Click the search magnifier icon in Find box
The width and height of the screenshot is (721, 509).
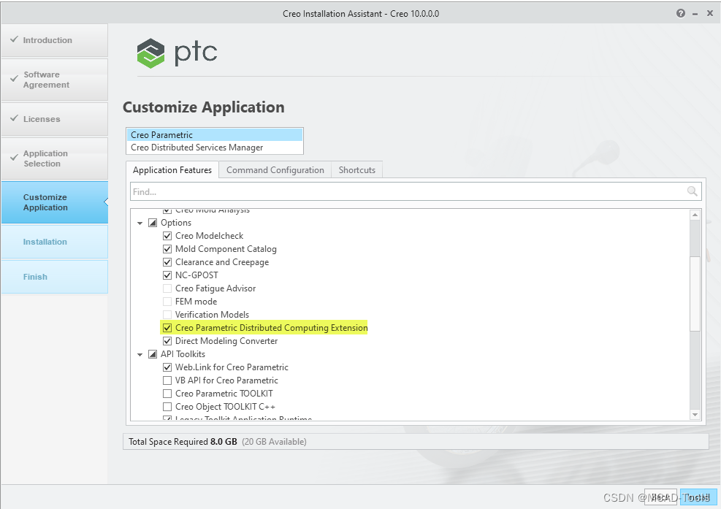tap(692, 191)
